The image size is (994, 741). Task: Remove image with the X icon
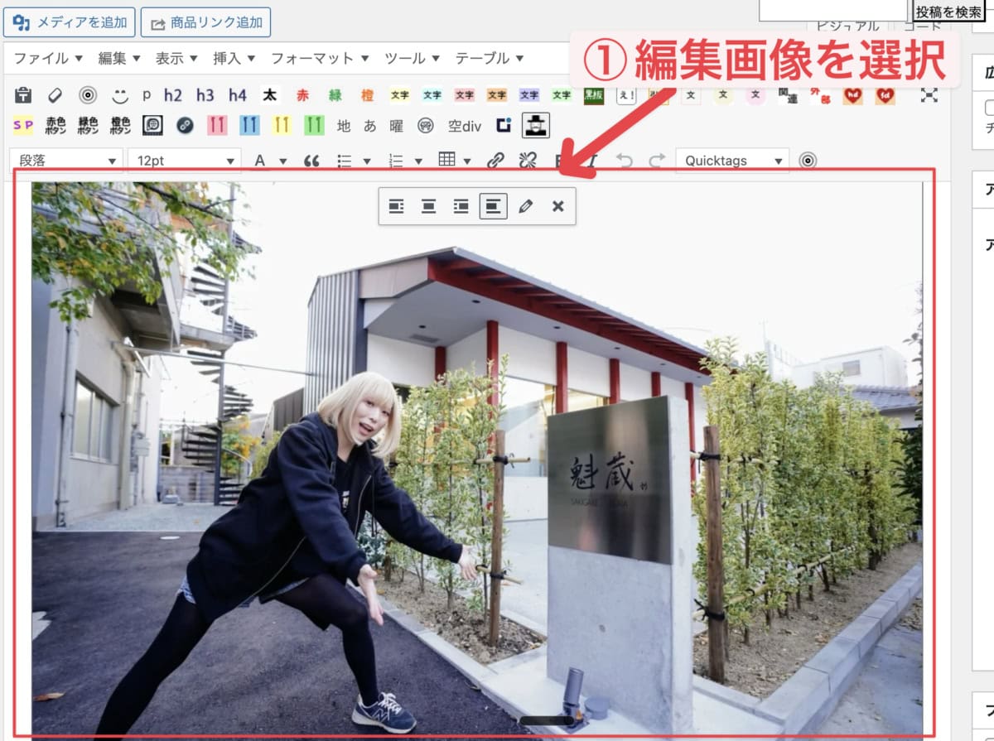(557, 206)
